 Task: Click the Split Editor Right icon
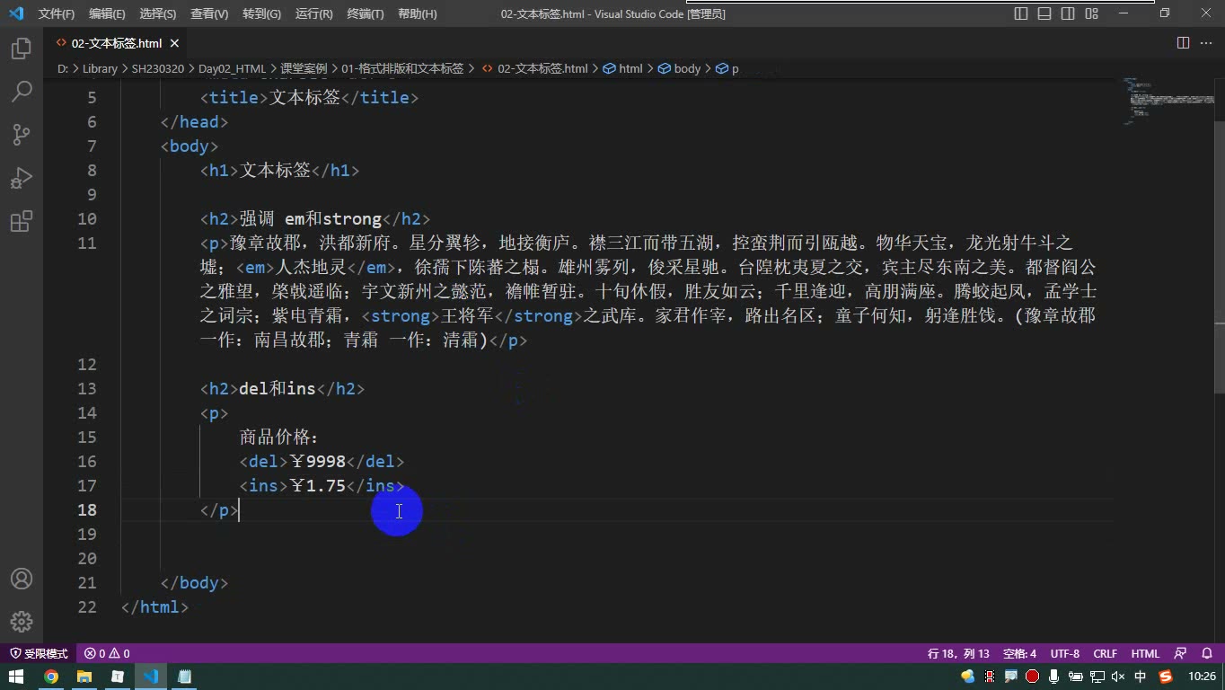click(1183, 43)
